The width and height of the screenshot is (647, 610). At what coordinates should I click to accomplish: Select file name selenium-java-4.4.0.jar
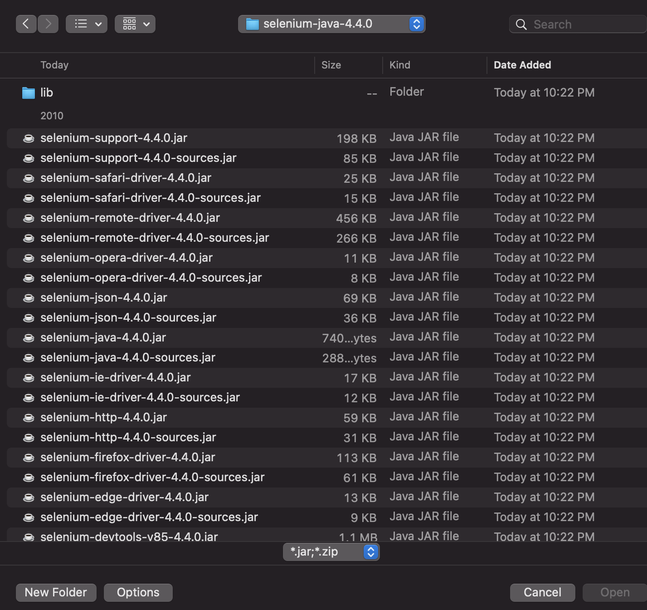tap(103, 337)
